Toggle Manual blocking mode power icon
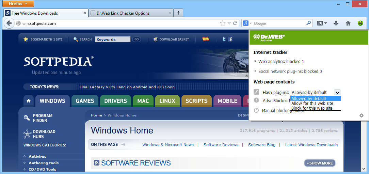Image resolution: width=369 pixels, height=174 pixels. point(256,110)
